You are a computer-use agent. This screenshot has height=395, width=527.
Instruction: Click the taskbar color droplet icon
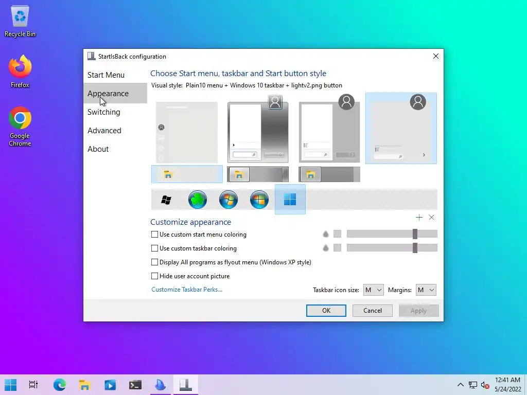tap(326, 248)
